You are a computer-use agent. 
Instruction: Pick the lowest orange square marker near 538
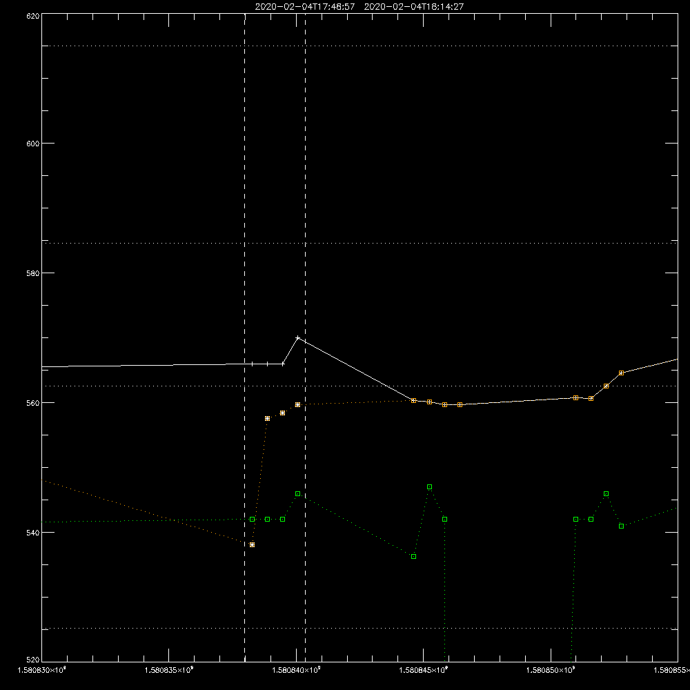[252, 545]
